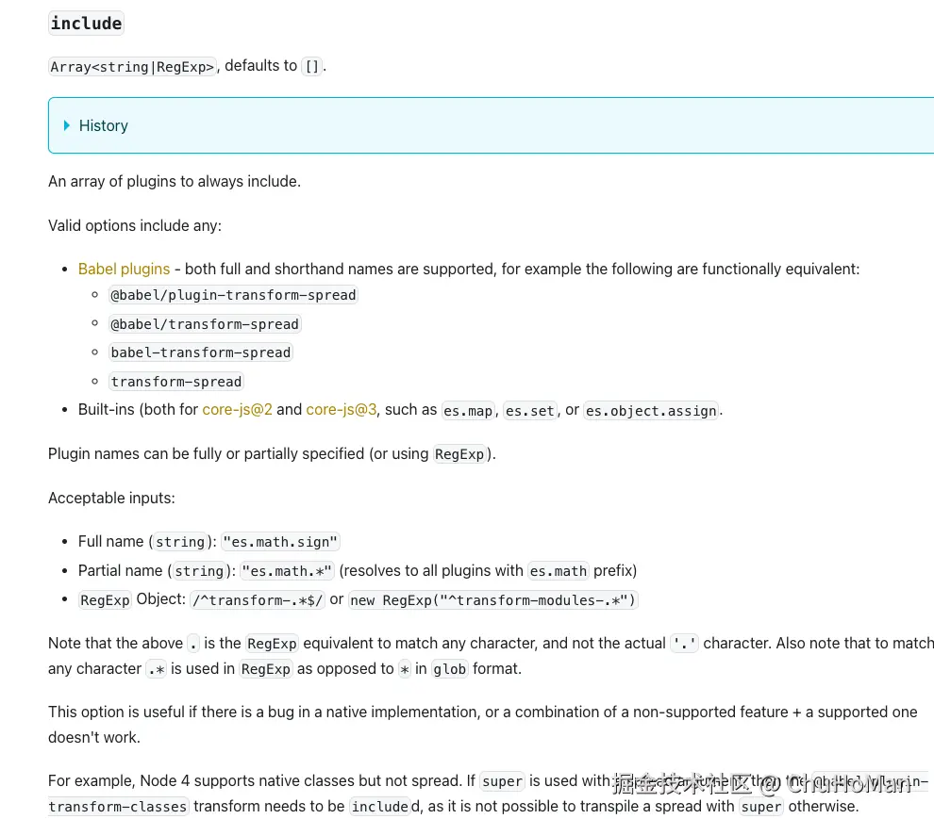The height and width of the screenshot is (819, 934).
Task: Click the es.set inline code
Action: pos(528,411)
